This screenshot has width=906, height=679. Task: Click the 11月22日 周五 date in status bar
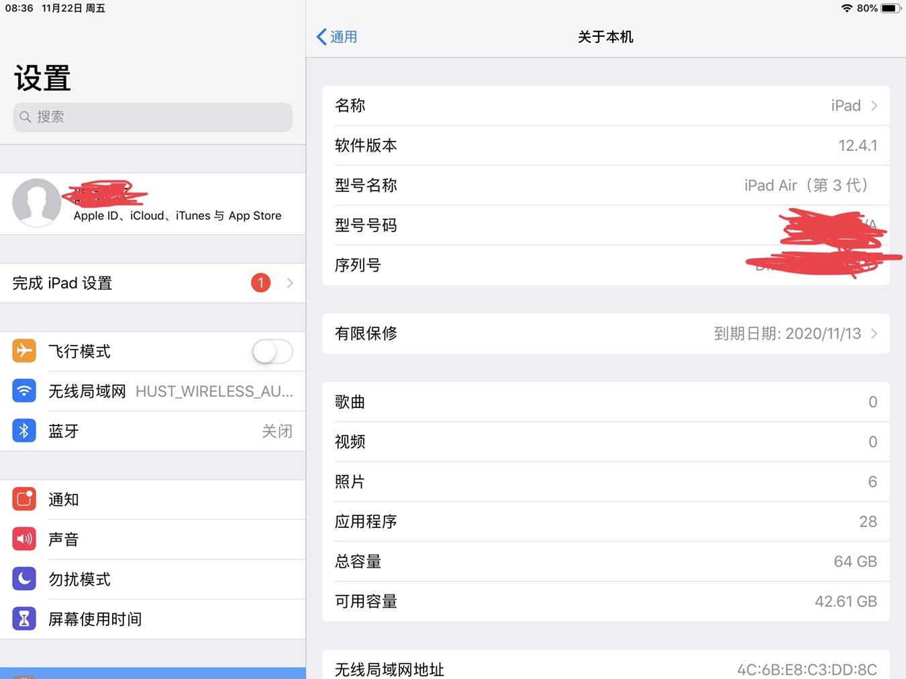click(73, 8)
